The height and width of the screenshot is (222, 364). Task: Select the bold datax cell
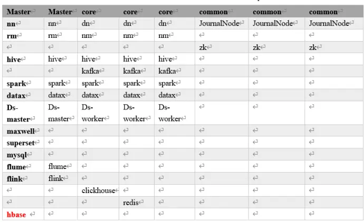click(x=23, y=95)
